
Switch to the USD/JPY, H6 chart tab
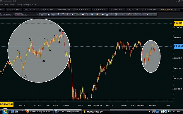(151, 10)
